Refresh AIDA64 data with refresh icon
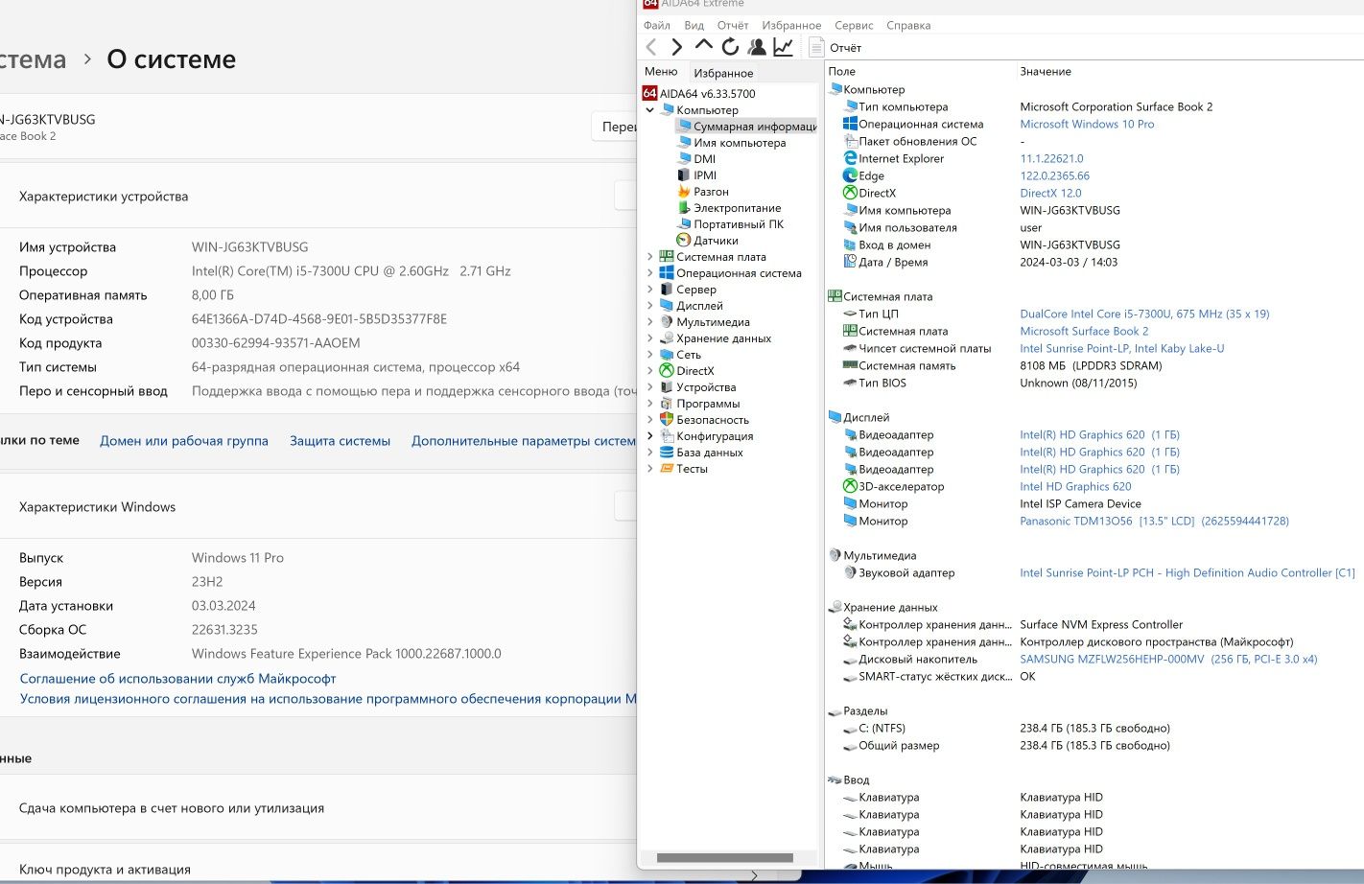 click(x=730, y=47)
